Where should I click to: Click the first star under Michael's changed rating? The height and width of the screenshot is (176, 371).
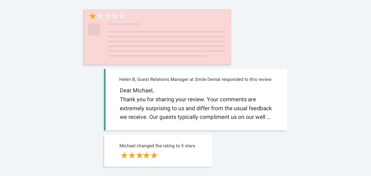coord(124,155)
